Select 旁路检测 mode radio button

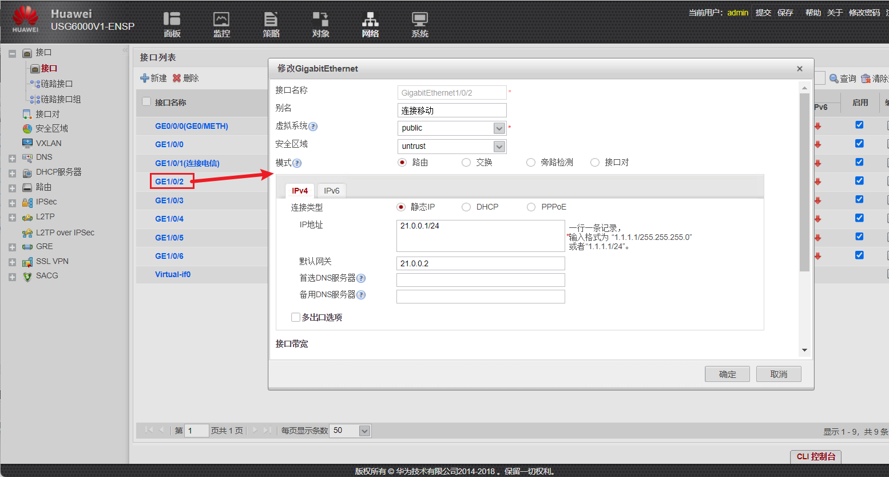531,163
